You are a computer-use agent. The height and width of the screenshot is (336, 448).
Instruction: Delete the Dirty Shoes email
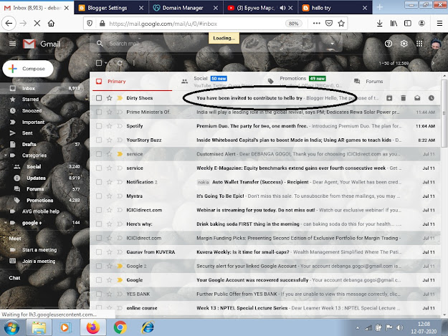coord(403,98)
